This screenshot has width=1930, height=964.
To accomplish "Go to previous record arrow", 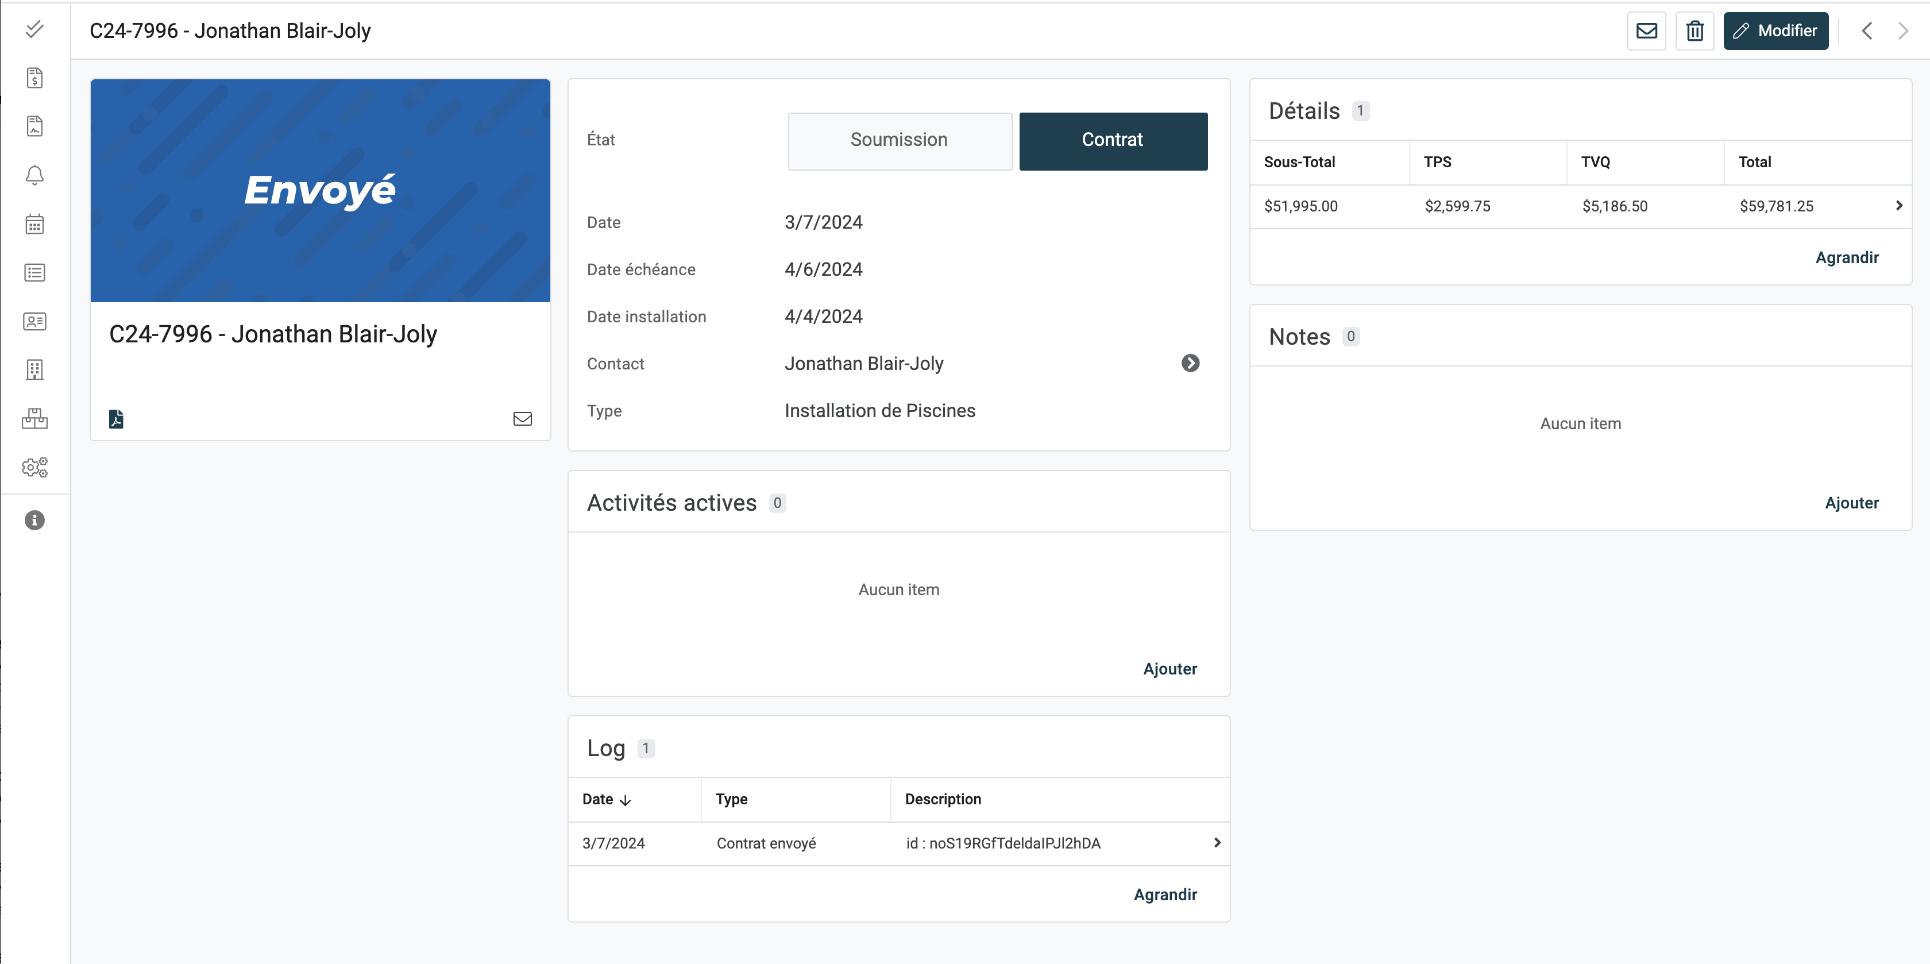I will pos(1867,30).
